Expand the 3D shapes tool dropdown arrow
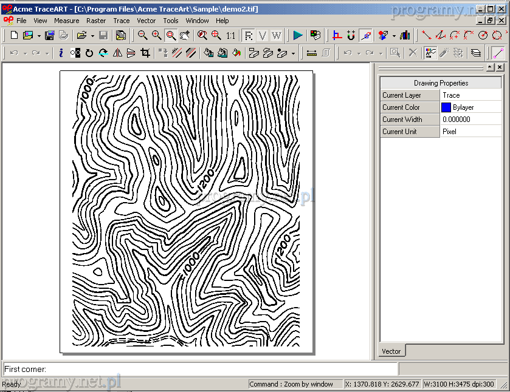Image resolution: width=510 pixels, height=392 pixels. coord(394,35)
